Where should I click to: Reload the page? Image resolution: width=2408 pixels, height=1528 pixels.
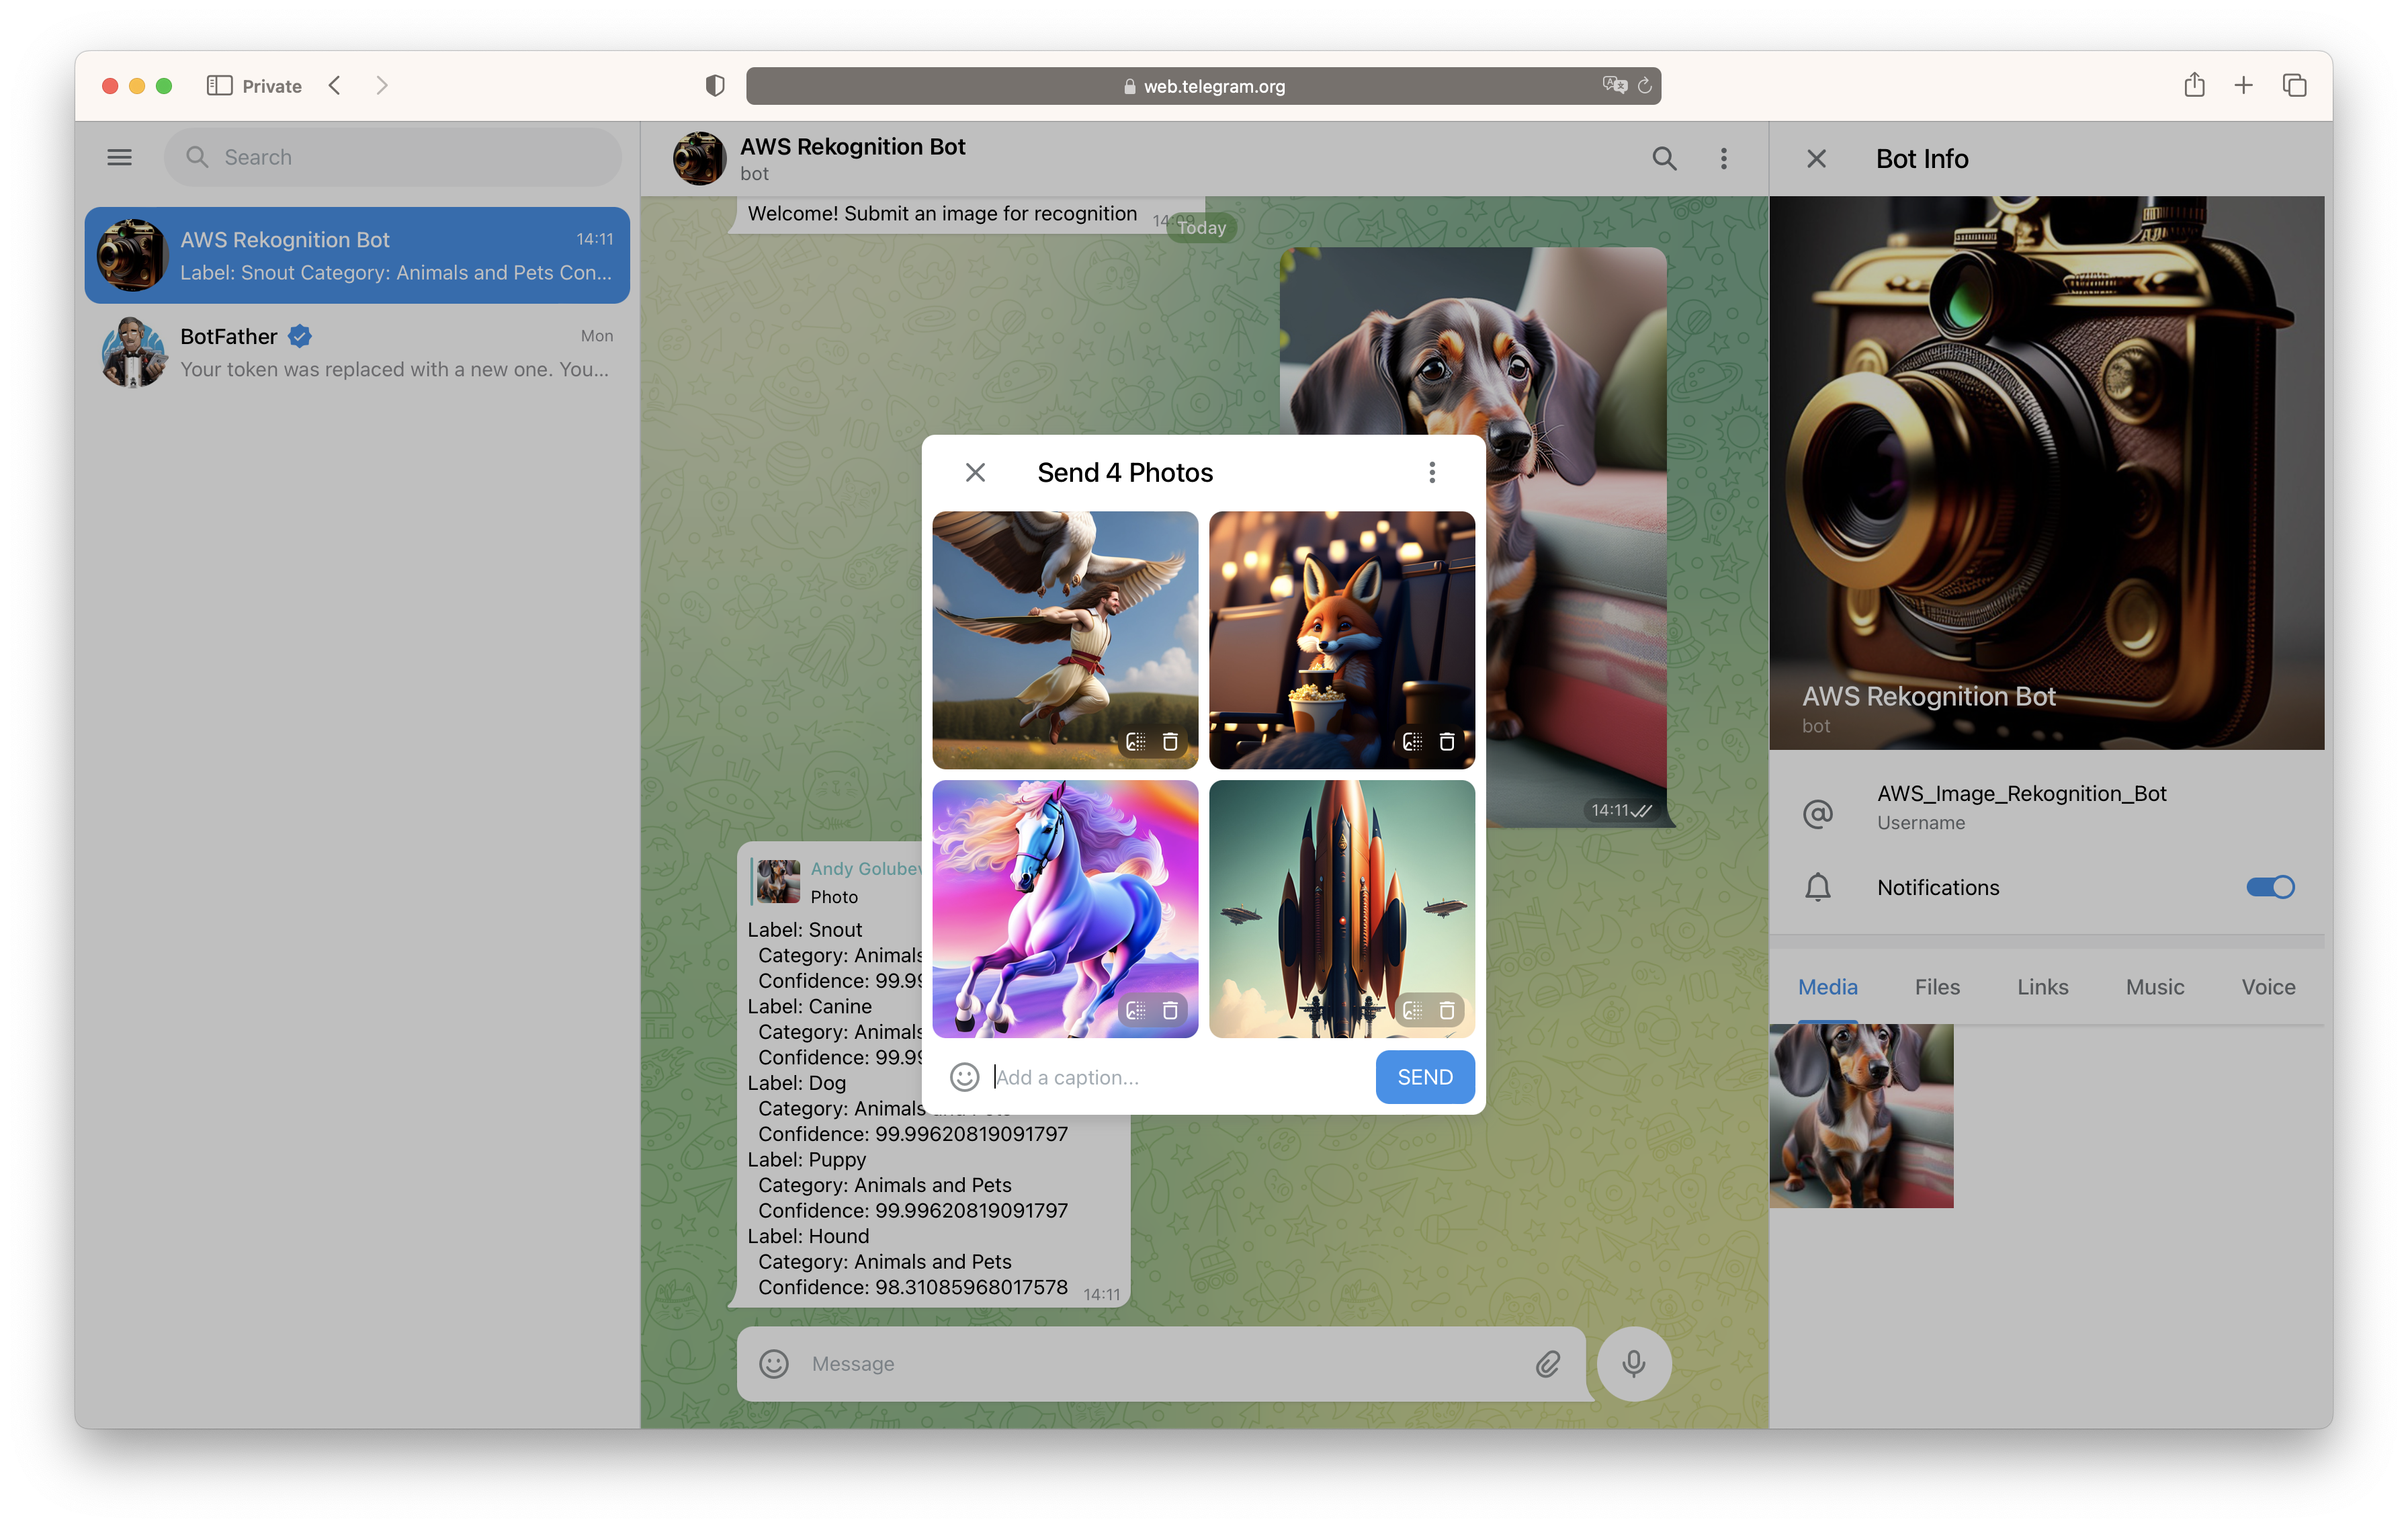(1644, 86)
